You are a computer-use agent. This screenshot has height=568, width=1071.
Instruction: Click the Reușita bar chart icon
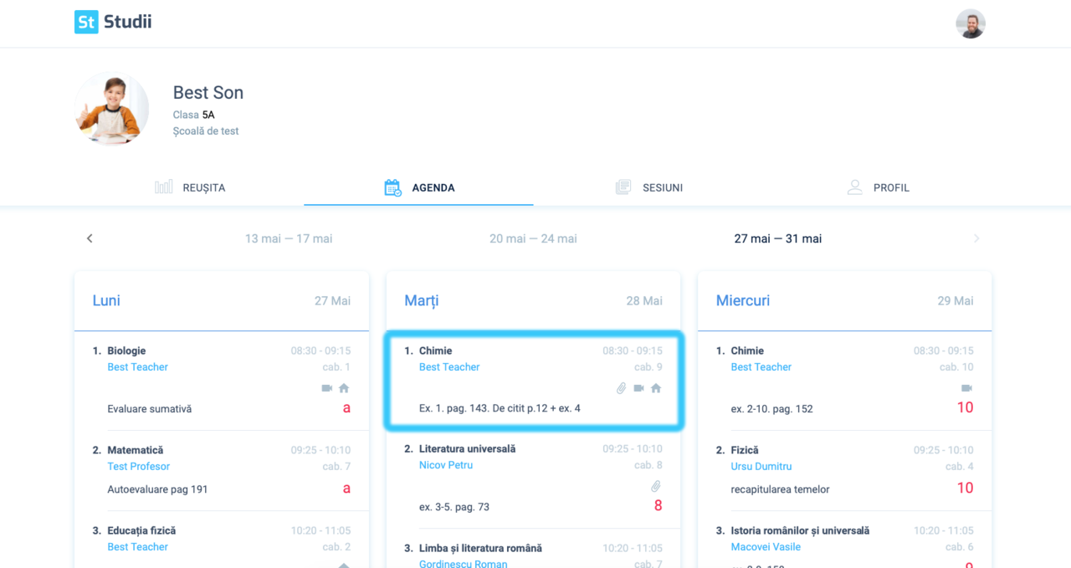click(164, 187)
